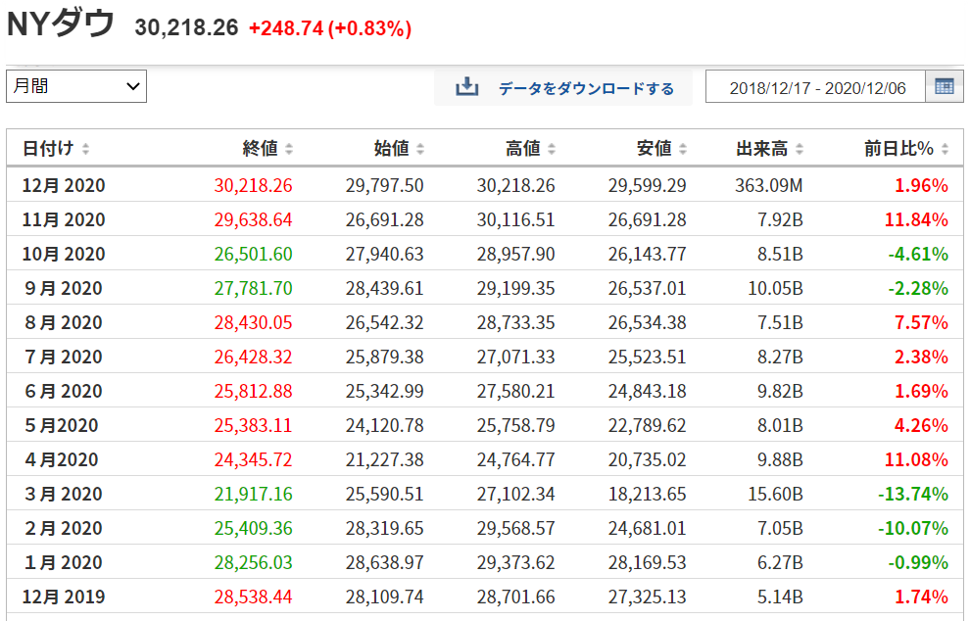
Task: Click the 始値 column header
Action: click(392, 149)
